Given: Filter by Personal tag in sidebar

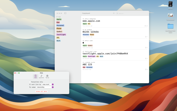Looking at the screenshot, I should pos(60,25).
